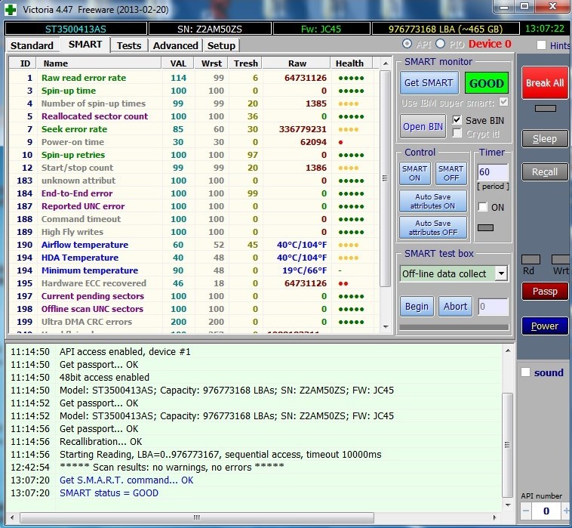Click the test number field beside Abort
This screenshot has width=572, height=528.
click(x=493, y=307)
